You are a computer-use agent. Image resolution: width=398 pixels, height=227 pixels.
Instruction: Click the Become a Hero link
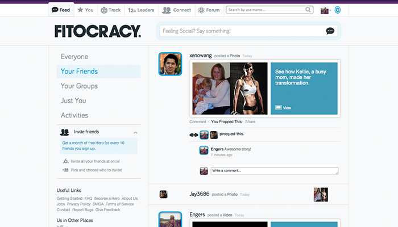pos(107,199)
